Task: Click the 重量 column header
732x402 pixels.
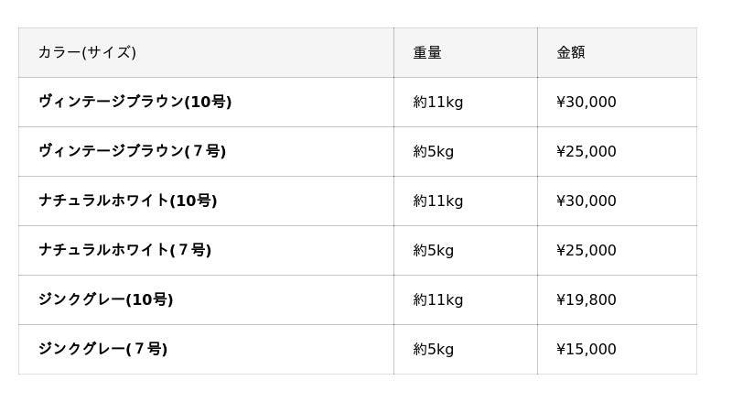Action: (427, 52)
